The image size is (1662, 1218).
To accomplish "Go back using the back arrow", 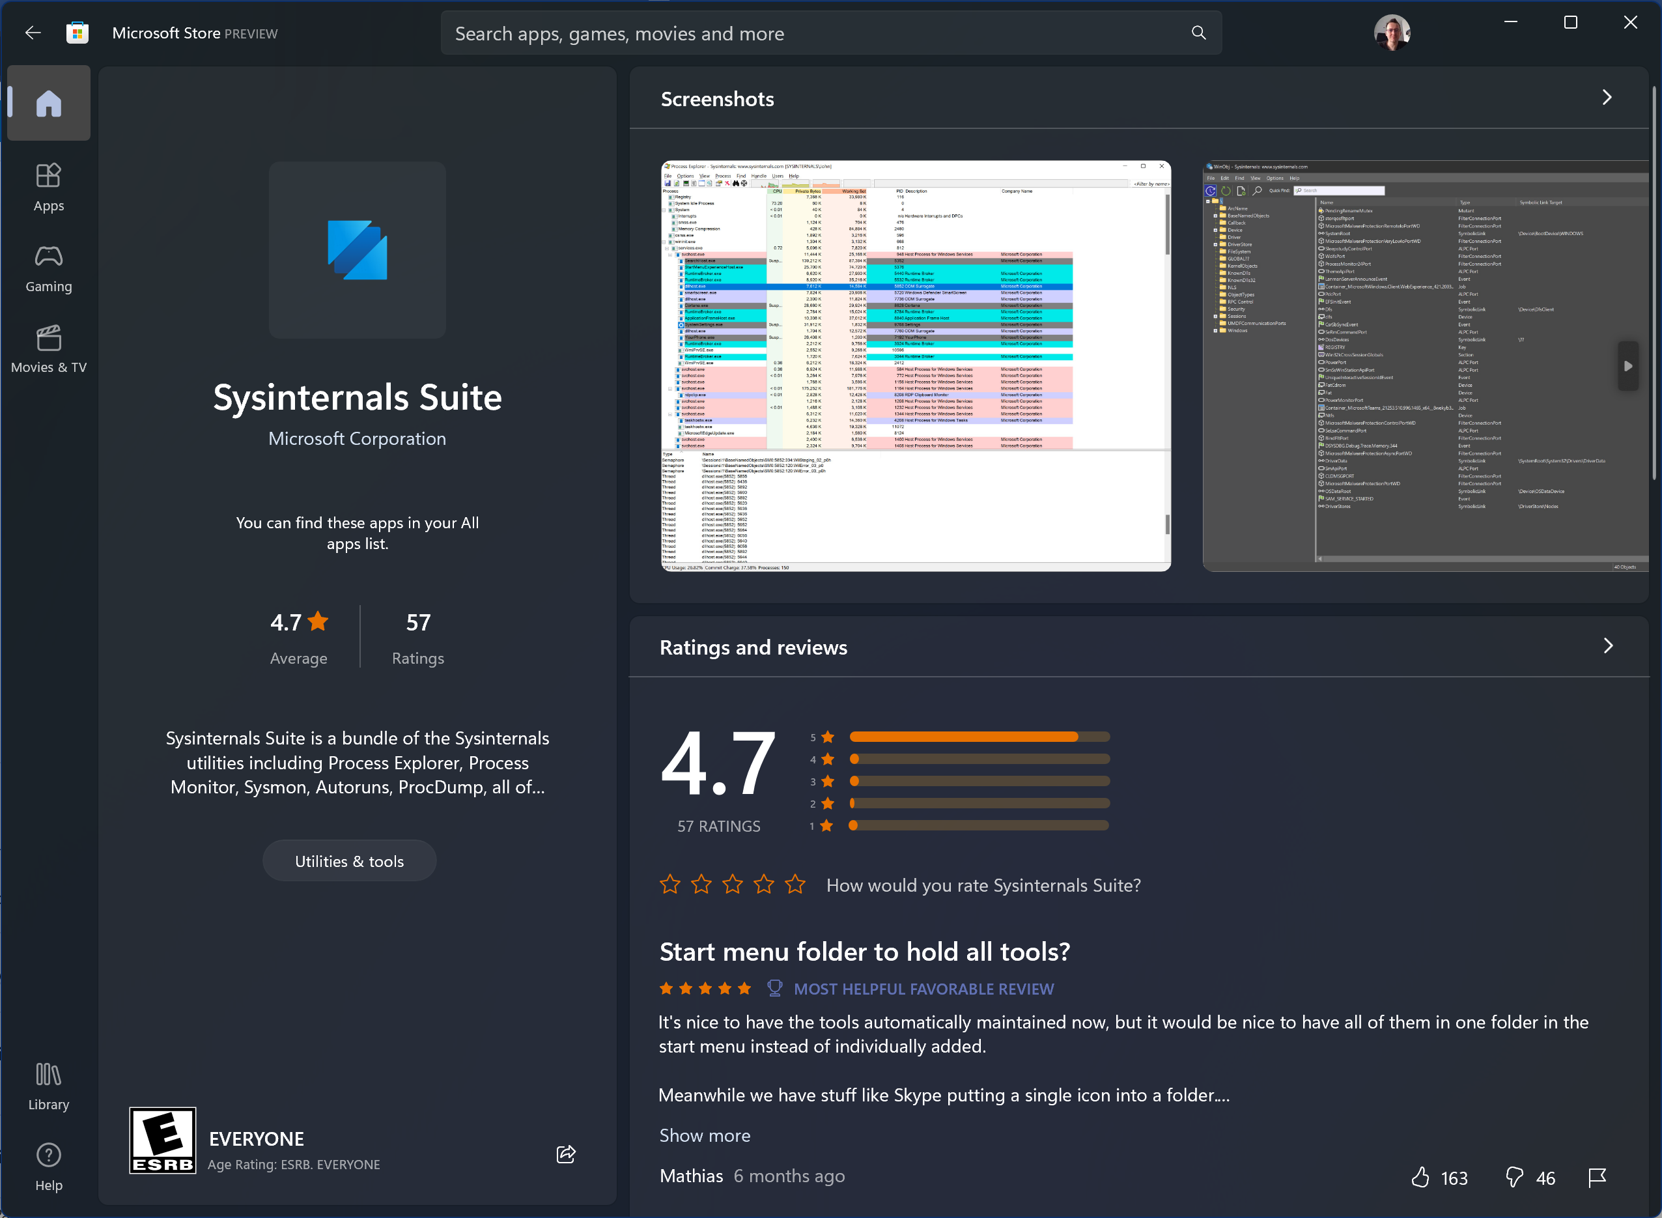I will tap(33, 33).
